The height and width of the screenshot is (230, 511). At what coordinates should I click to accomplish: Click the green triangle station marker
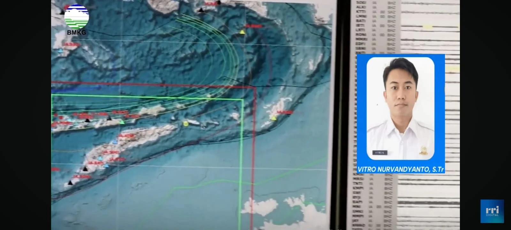(x=122, y=122)
